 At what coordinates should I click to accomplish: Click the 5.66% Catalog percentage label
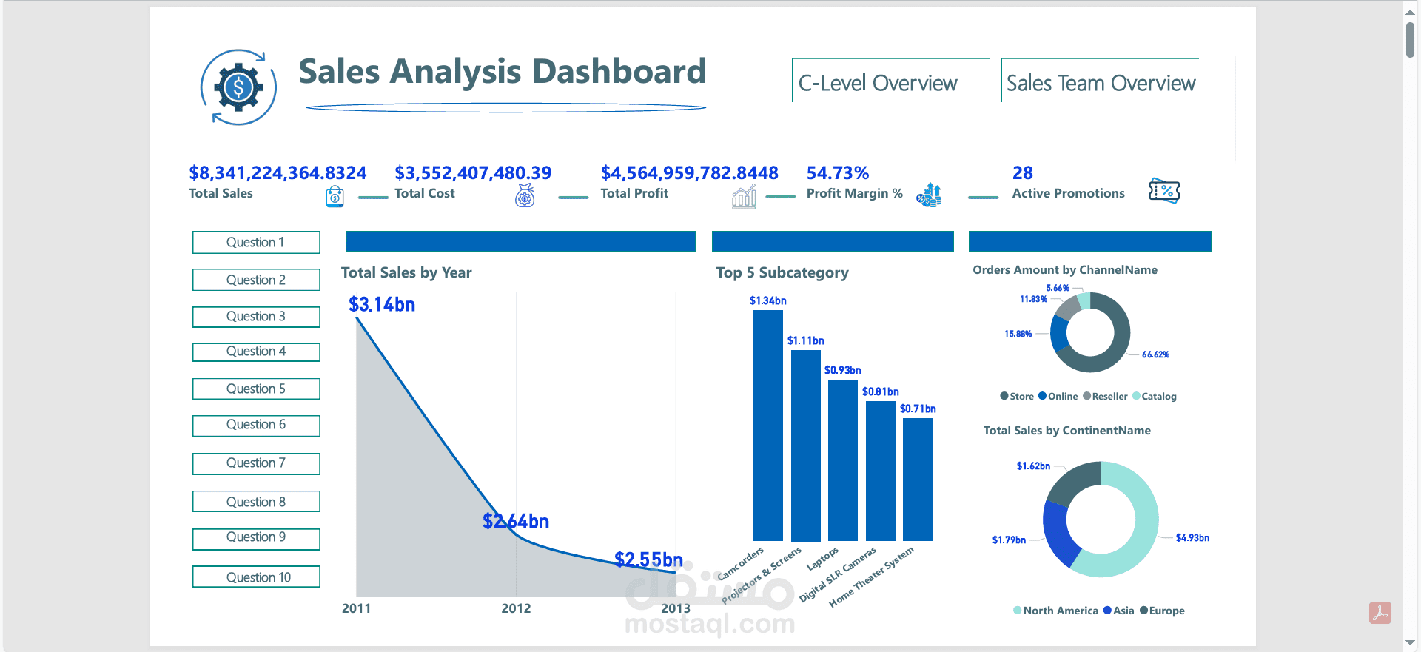pos(1058,288)
